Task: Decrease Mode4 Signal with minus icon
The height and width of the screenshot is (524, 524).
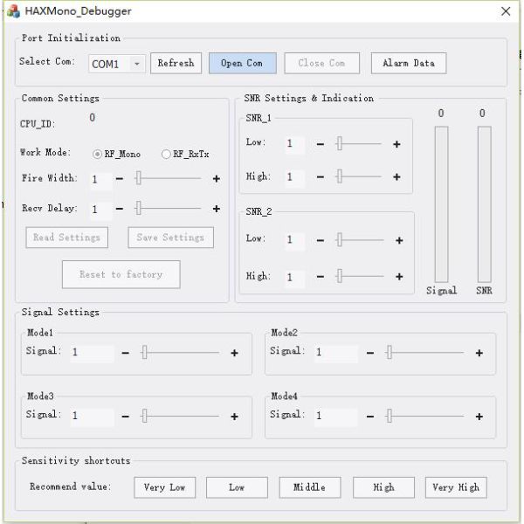Action: click(369, 417)
